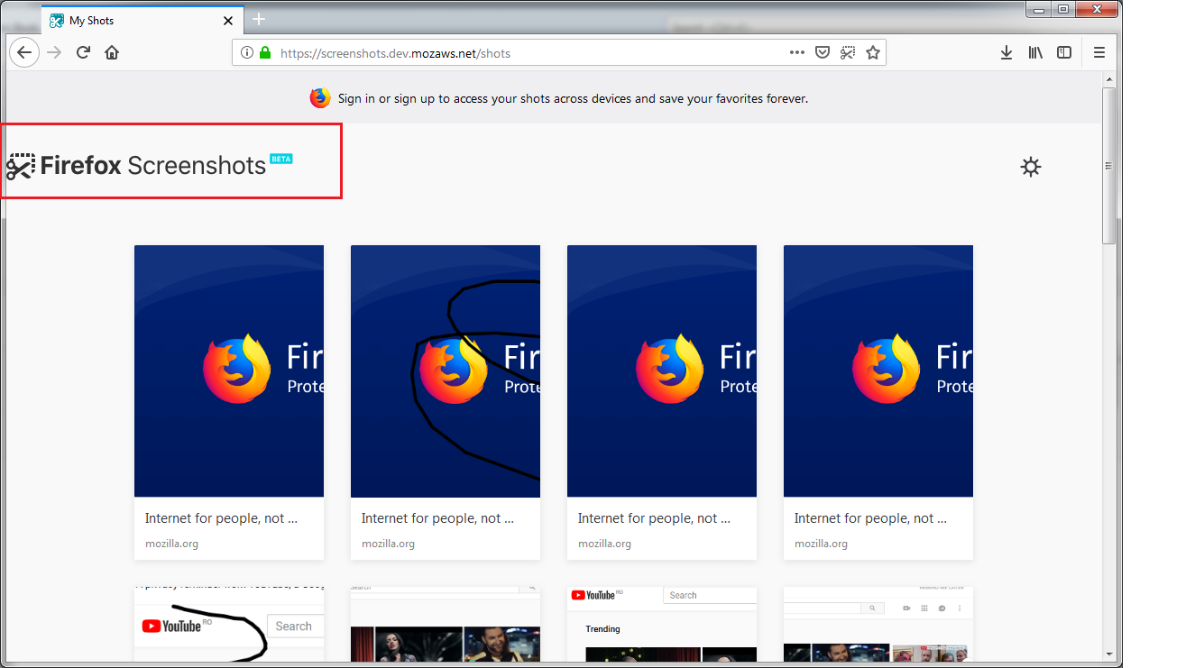Open the page actions overflow menu
The image size is (1204, 668).
pyautogui.click(x=796, y=52)
